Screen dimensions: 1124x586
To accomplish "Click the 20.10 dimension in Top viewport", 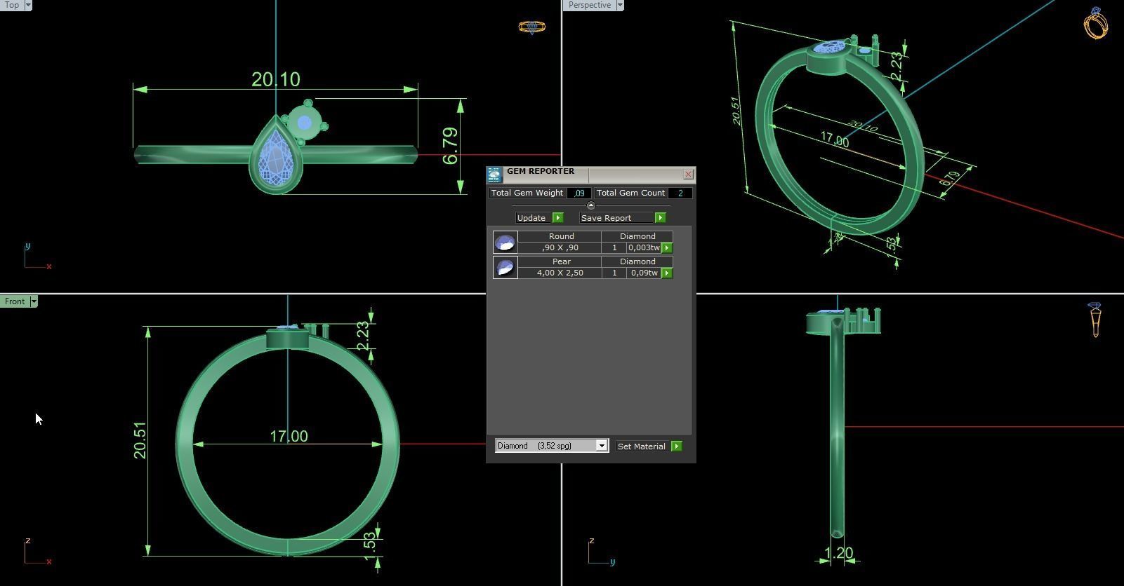I will tap(276, 79).
